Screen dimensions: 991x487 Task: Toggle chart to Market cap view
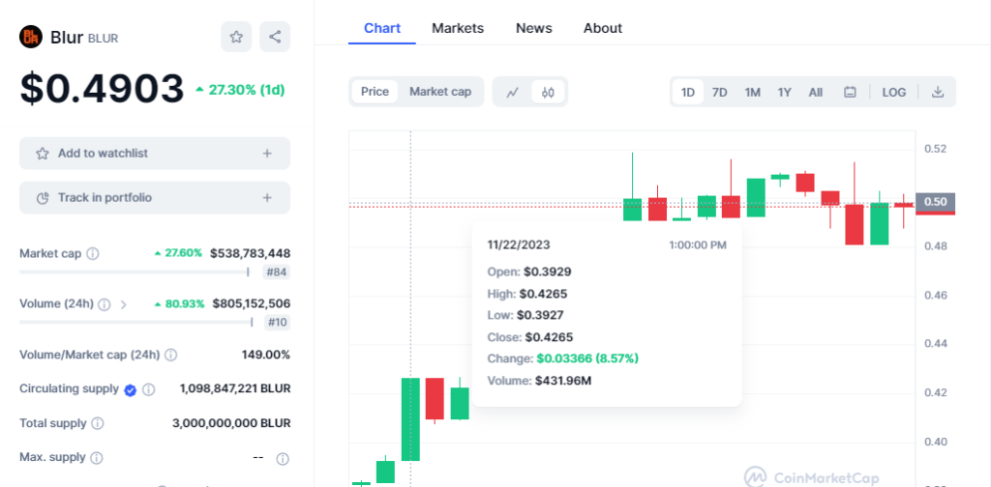coord(440,92)
